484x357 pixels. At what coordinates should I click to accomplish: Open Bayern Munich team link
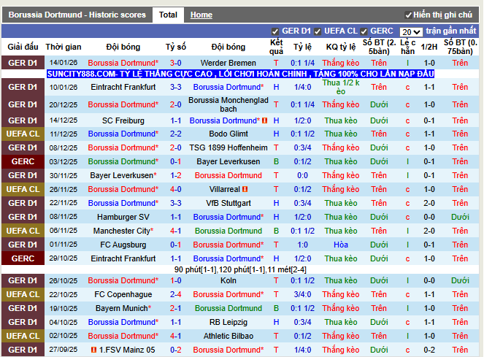point(123,309)
